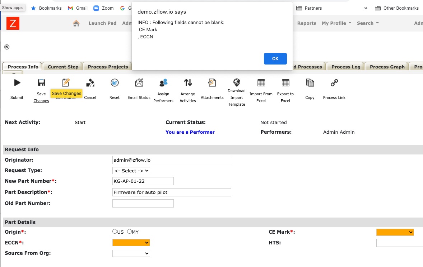Open the Process Log tab

(x=345, y=67)
